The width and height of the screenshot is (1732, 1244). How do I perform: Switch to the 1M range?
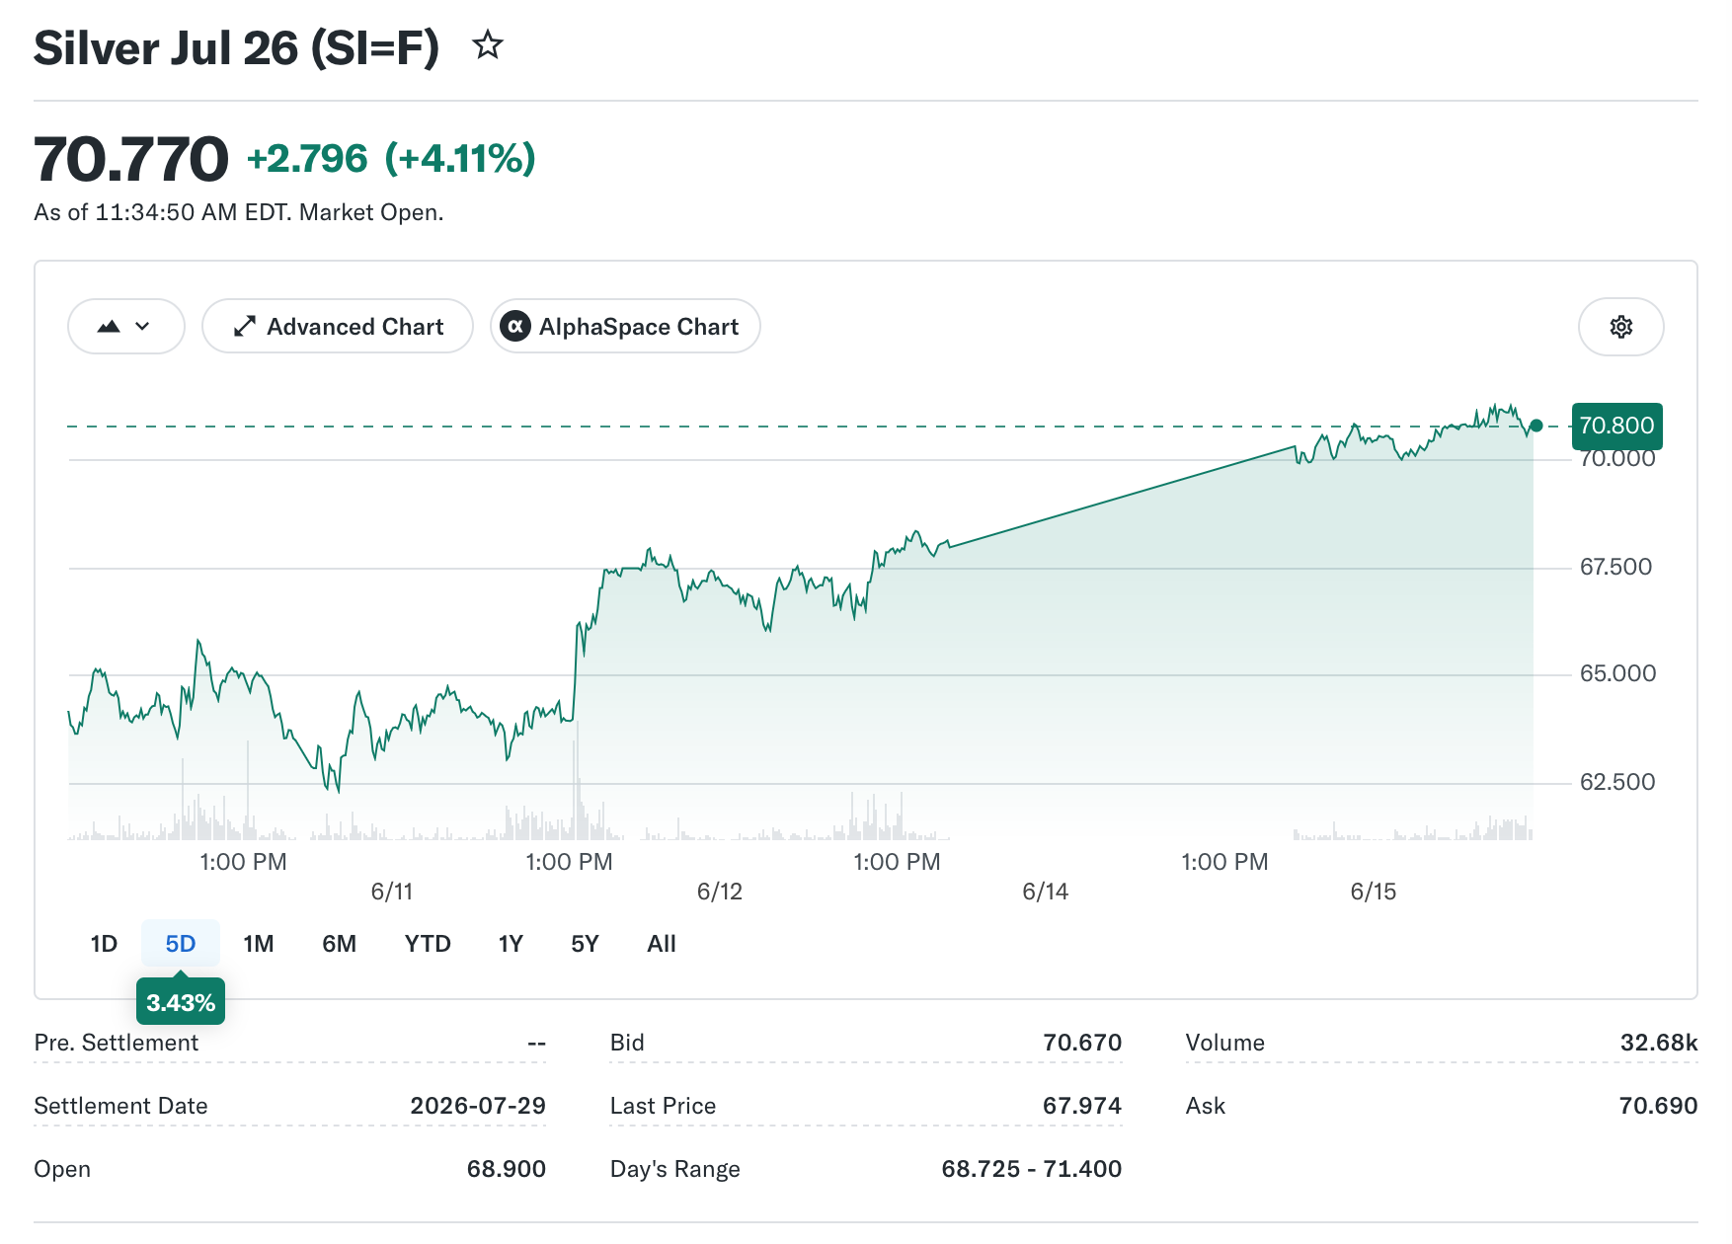(259, 944)
